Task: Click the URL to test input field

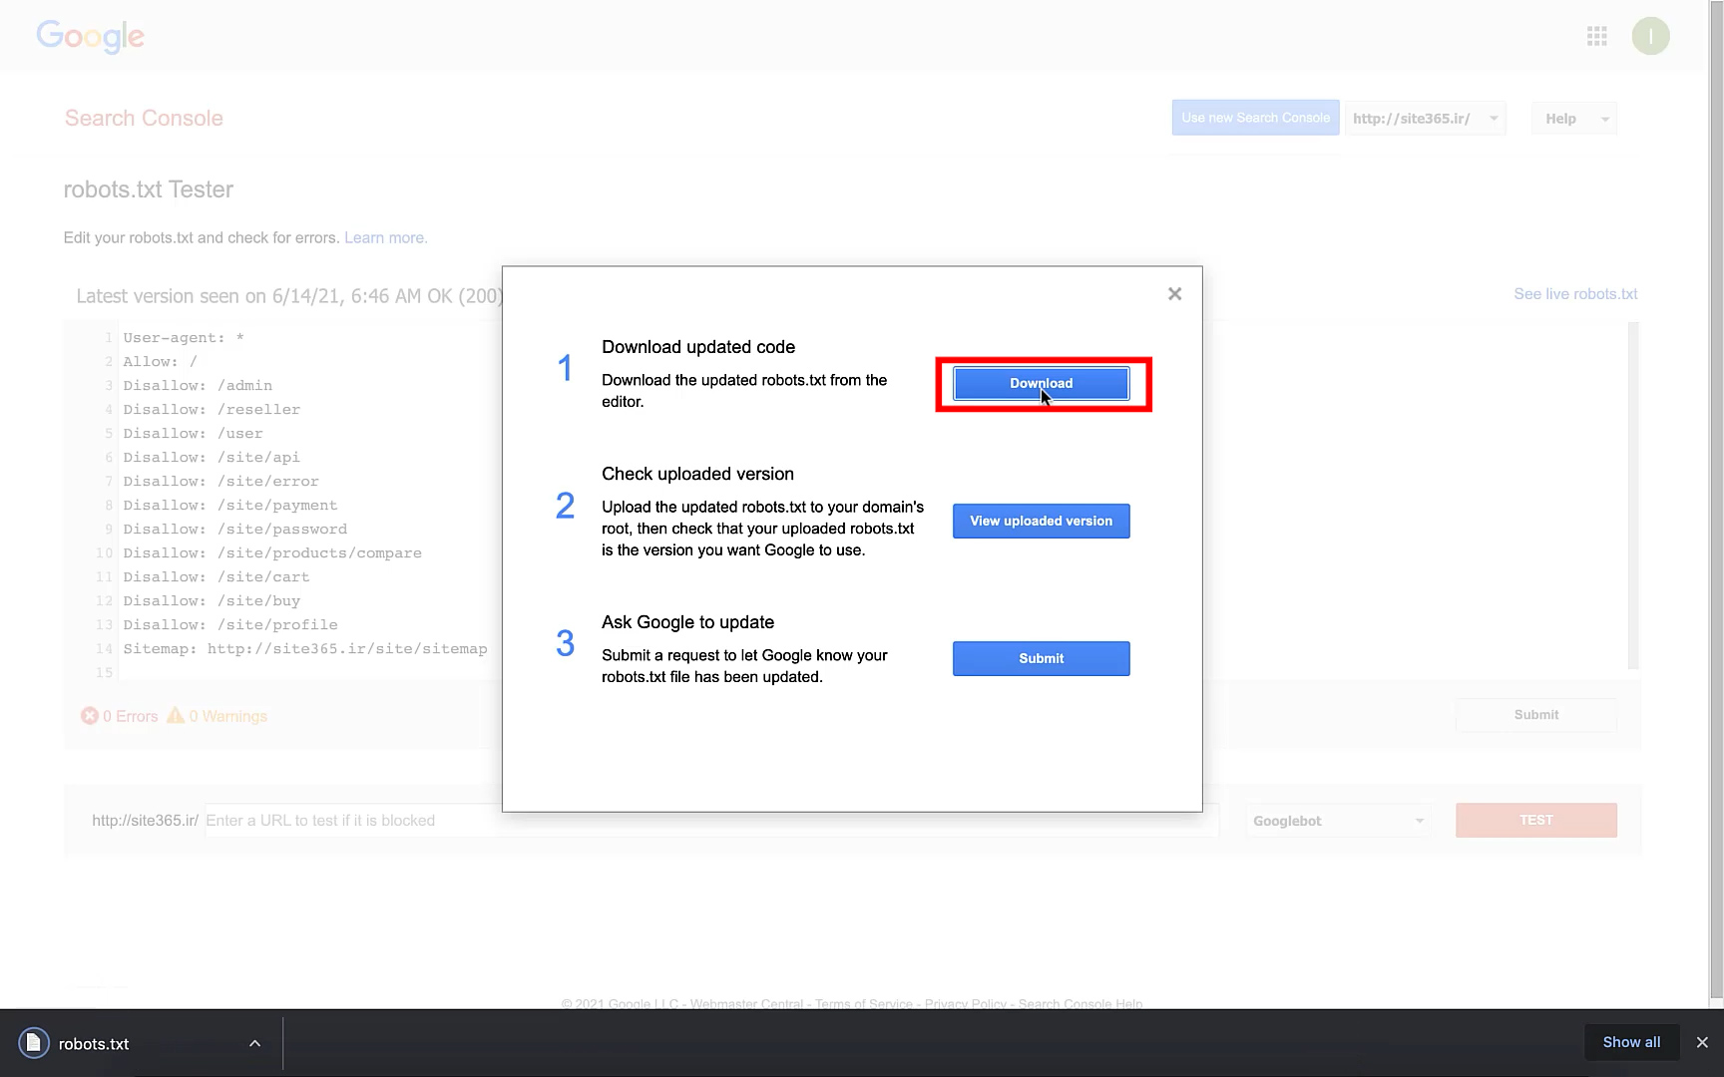Action: [x=349, y=821]
